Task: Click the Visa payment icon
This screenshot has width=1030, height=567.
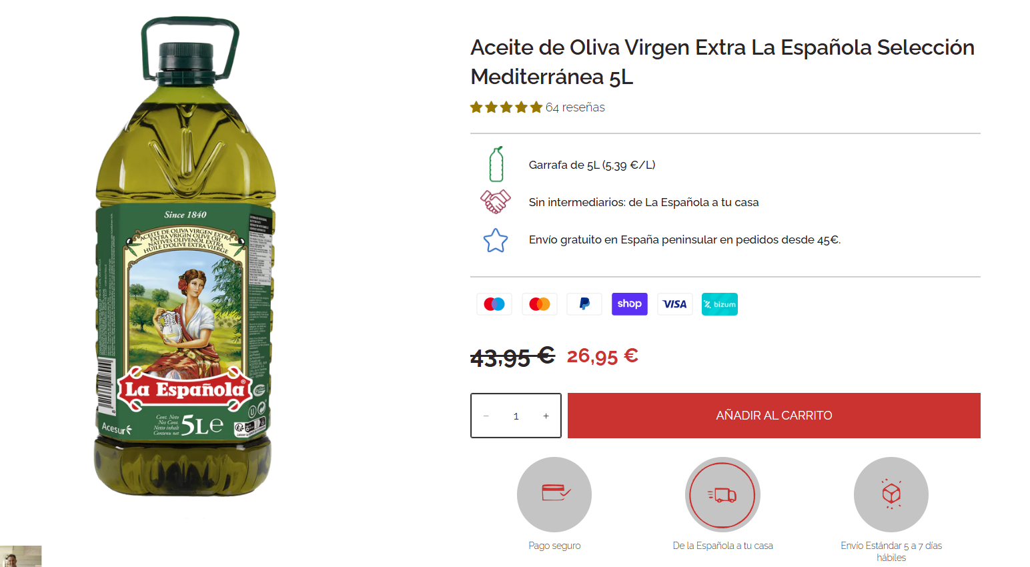Action: click(674, 304)
